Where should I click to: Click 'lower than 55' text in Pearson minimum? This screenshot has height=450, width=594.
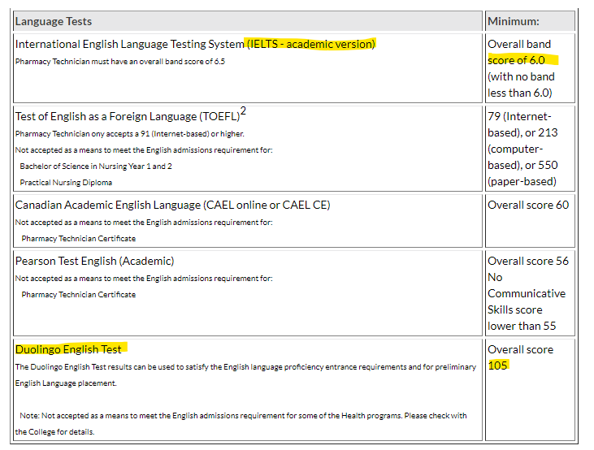(522, 327)
